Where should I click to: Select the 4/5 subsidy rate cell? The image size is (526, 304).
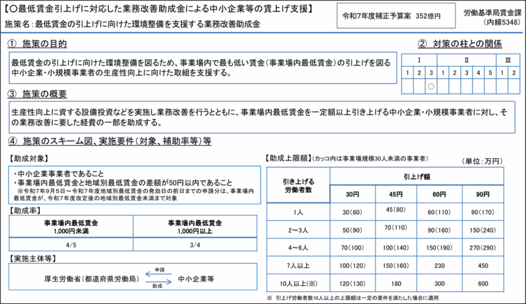point(71,246)
